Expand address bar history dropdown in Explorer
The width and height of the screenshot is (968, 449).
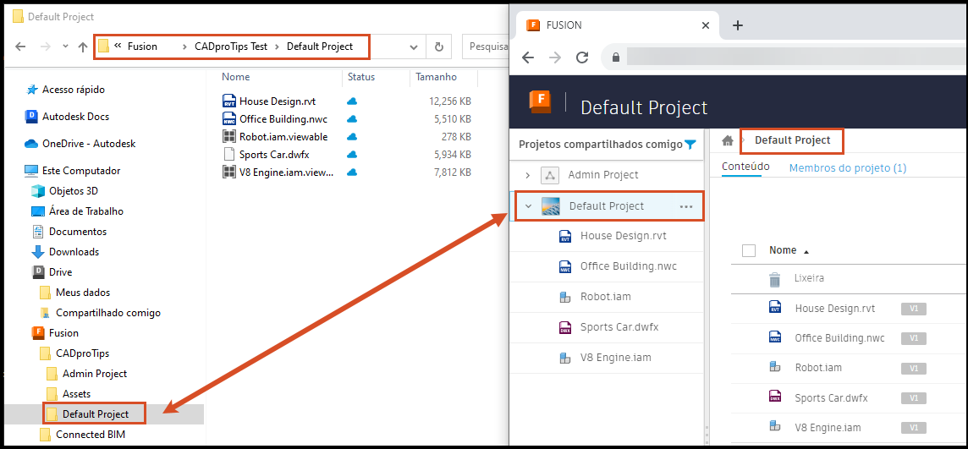(414, 47)
